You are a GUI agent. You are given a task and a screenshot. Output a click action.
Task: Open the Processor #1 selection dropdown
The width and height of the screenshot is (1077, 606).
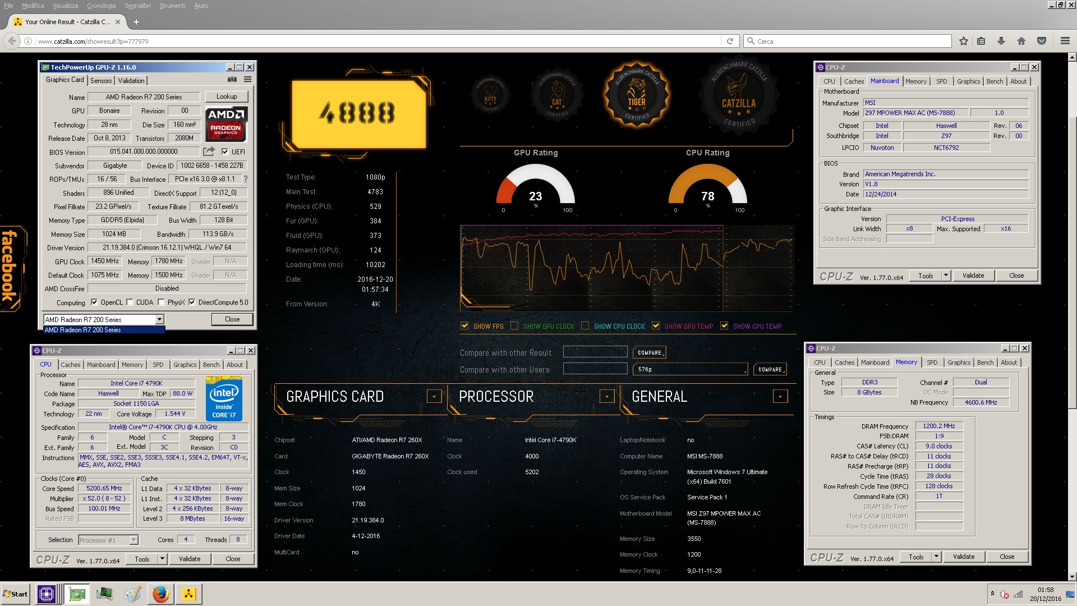134,540
